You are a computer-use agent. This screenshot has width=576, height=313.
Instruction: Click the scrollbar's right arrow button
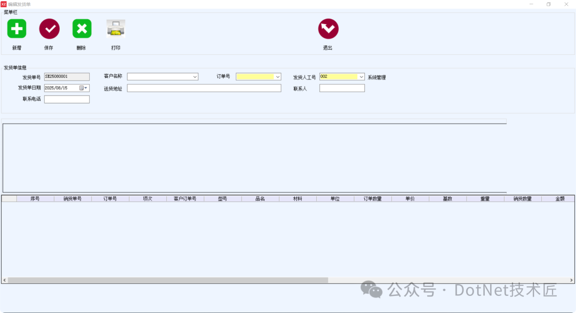[572, 280]
